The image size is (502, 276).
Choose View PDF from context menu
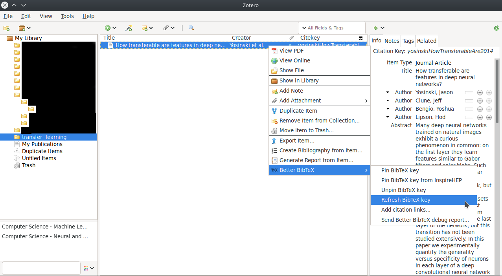[320, 51]
